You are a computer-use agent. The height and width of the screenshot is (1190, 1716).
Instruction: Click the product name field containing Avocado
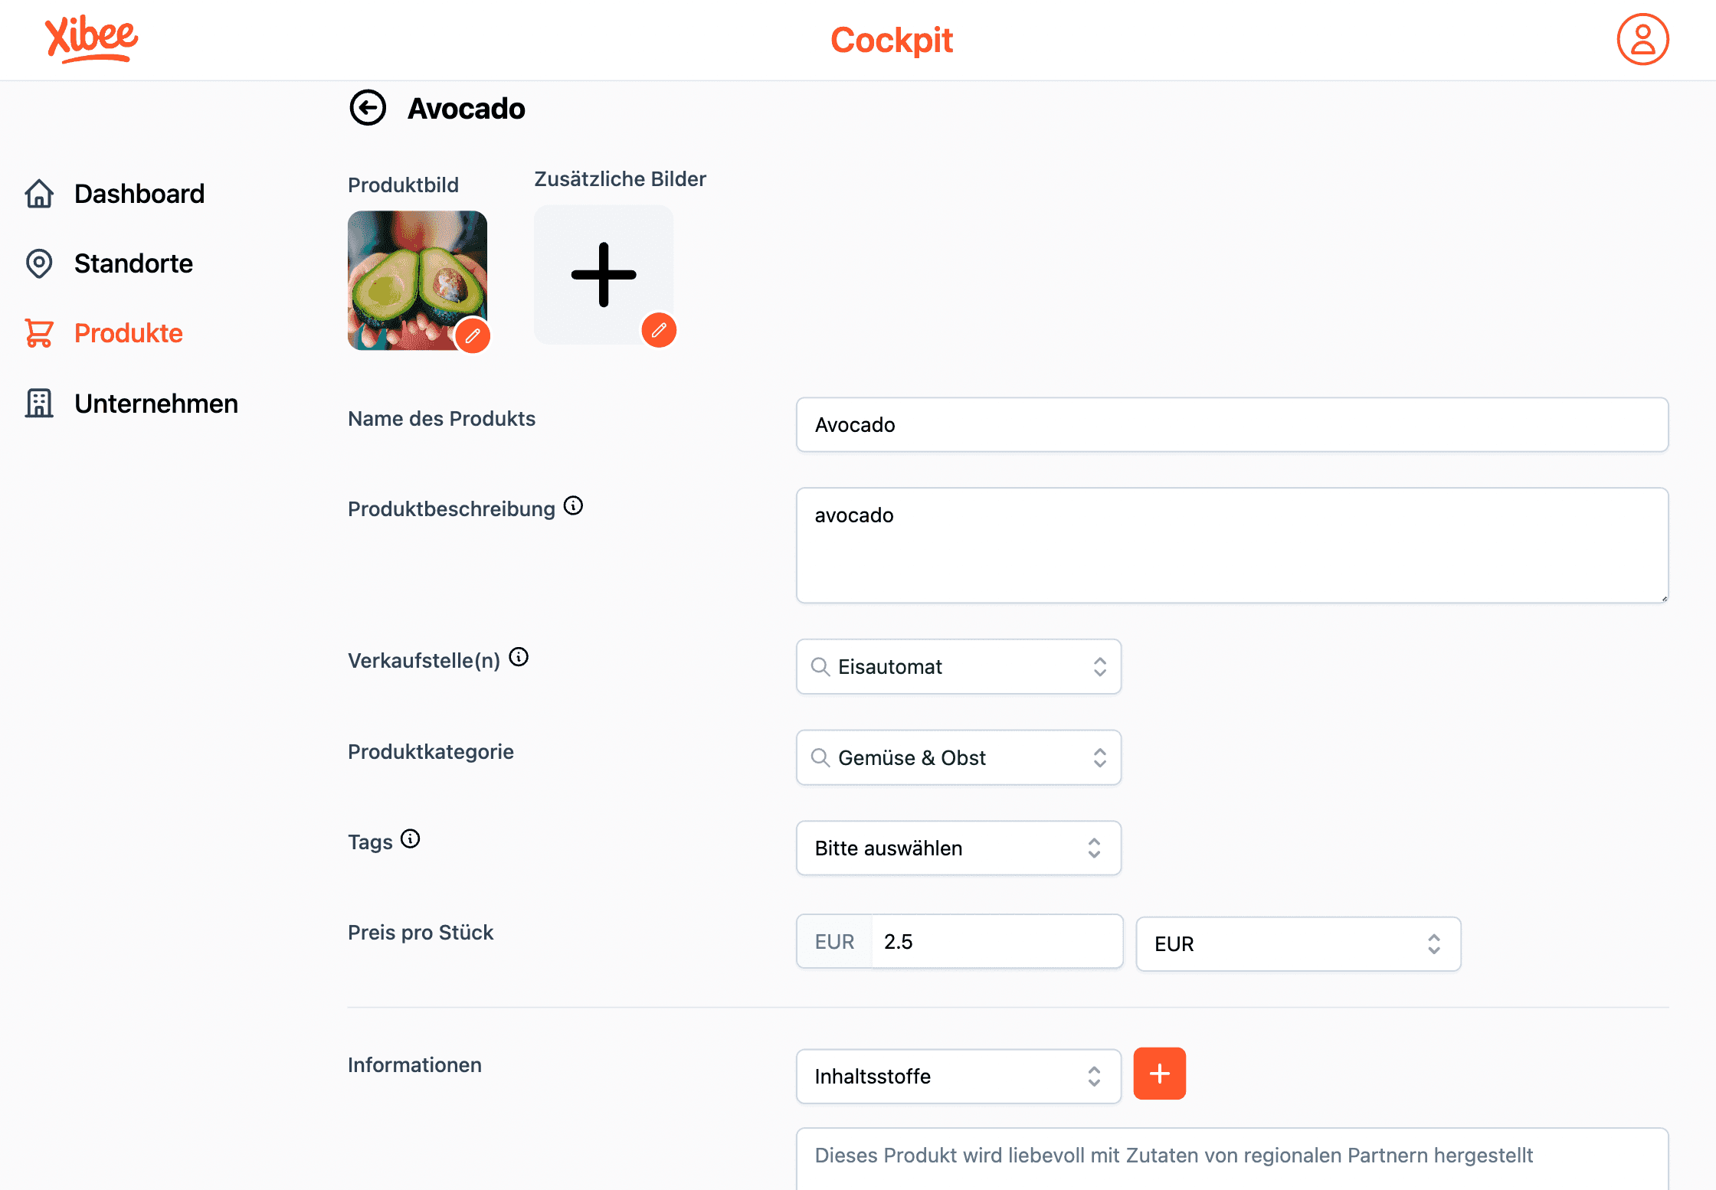coord(1232,425)
